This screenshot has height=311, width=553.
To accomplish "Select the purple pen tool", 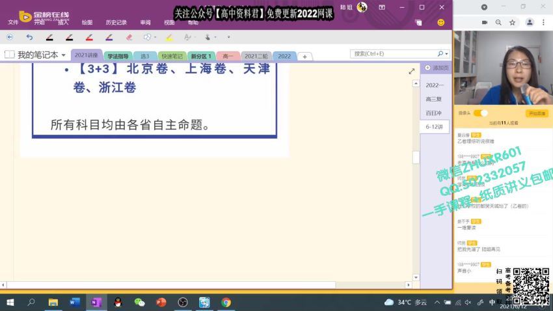I will tap(109, 37).
